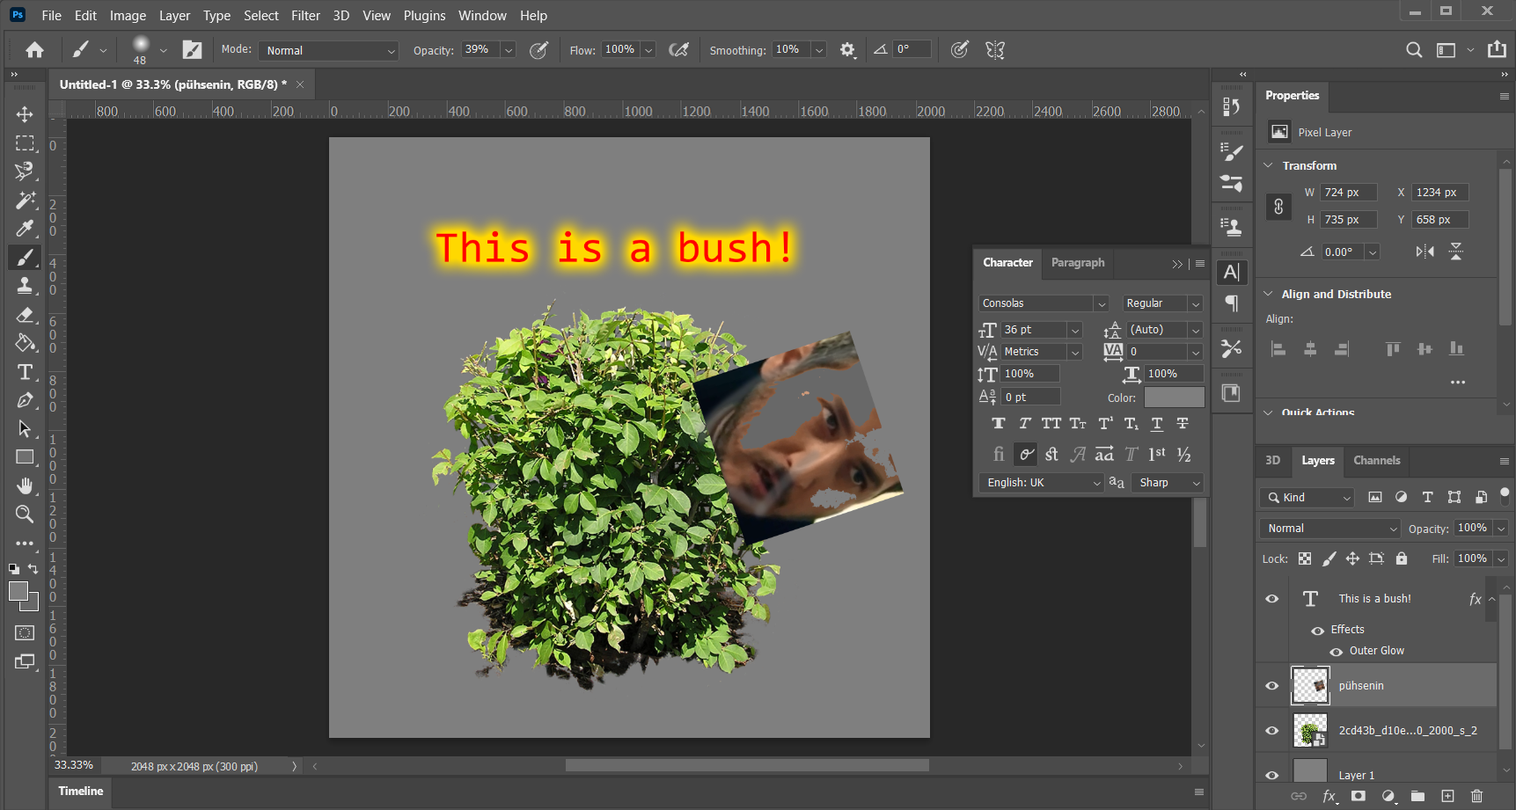Select the Lasso tool
1516x810 pixels.
click(x=25, y=171)
